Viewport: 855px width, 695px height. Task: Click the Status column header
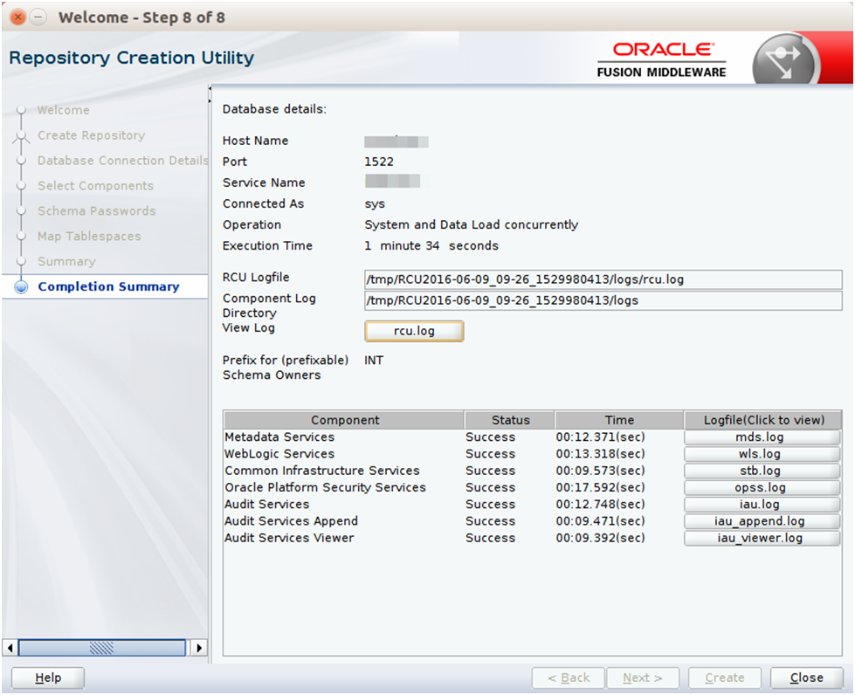coord(510,420)
